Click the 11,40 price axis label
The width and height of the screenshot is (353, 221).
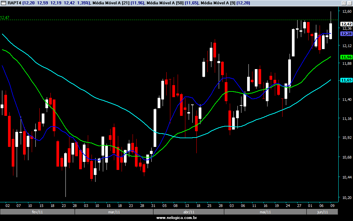pyautogui.click(x=347, y=99)
